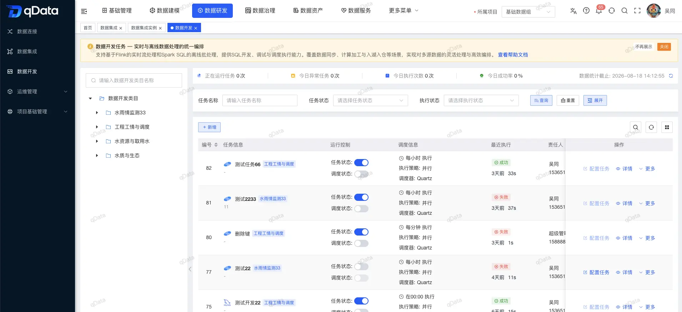
Task: Open the notifications bell with 65 badge
Action: coord(599,11)
